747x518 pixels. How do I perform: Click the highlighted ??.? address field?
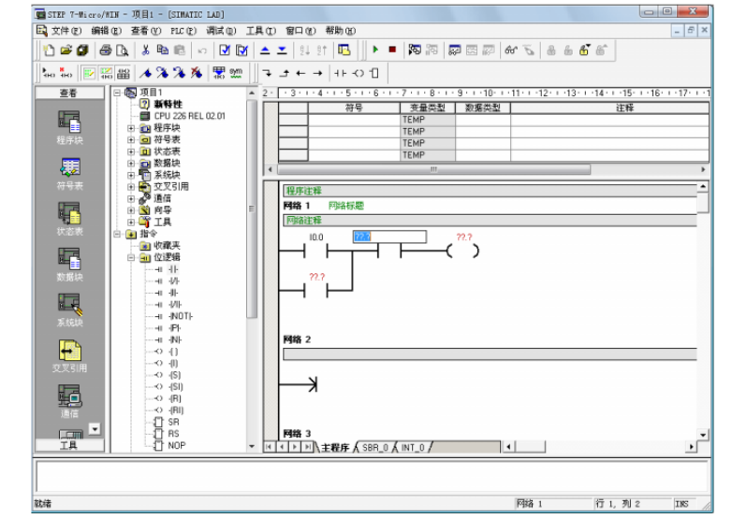[389, 237]
